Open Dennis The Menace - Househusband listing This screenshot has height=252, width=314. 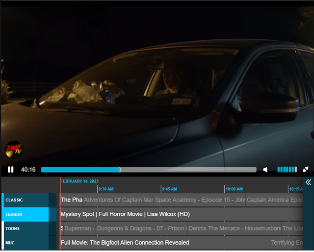pos(235,228)
